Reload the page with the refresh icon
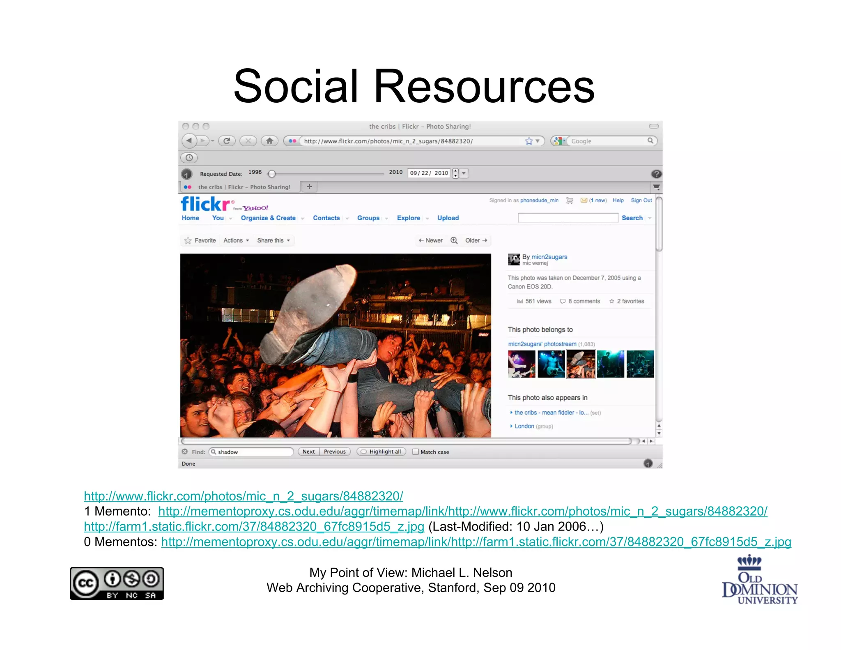Viewport: 841px width, 650px height. click(227, 141)
